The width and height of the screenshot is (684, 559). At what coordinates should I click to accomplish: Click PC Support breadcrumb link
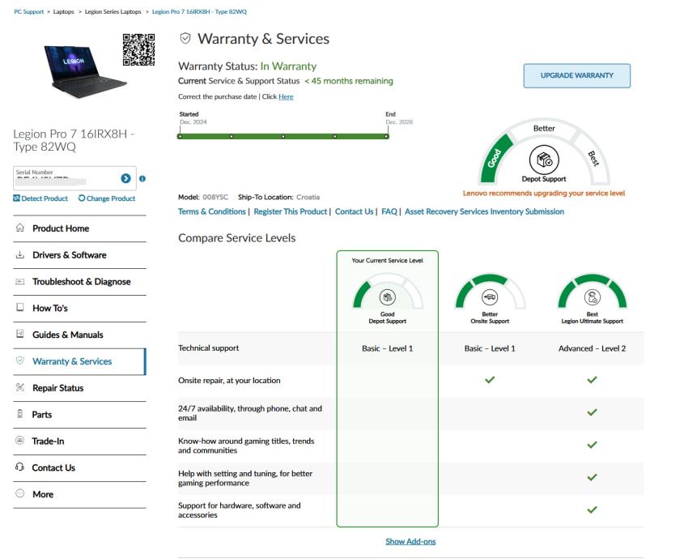click(29, 12)
